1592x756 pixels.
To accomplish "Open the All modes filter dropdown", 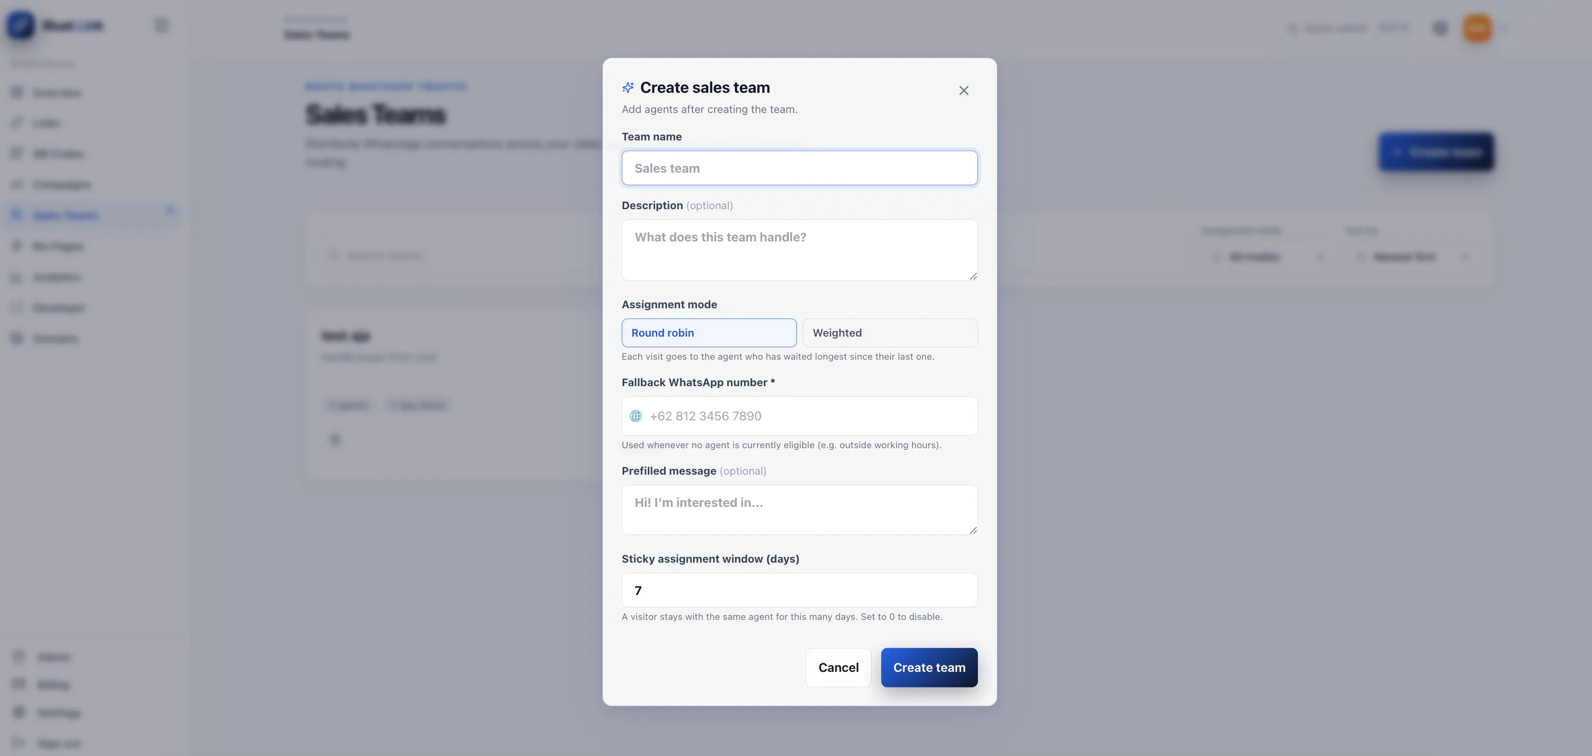I will (1268, 257).
